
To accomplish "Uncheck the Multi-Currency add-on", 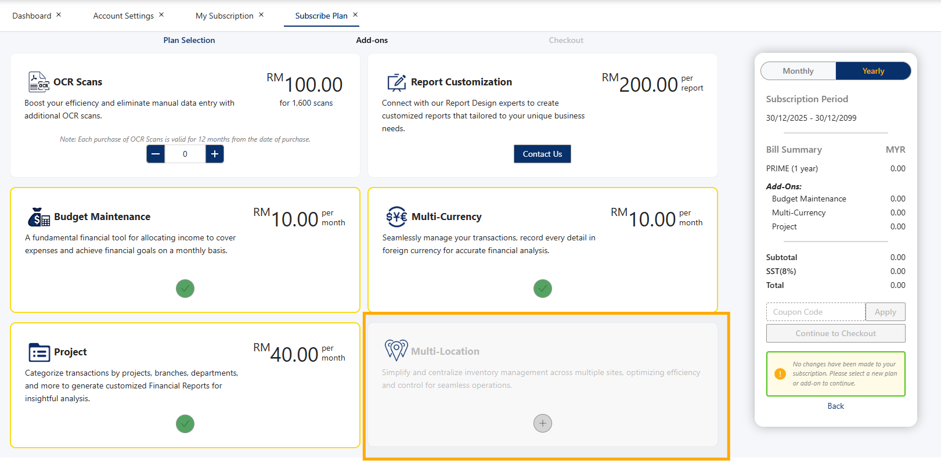I will (543, 289).
